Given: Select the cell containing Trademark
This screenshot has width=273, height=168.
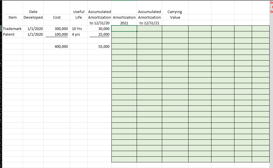Looking at the screenshot, I should (12, 29).
